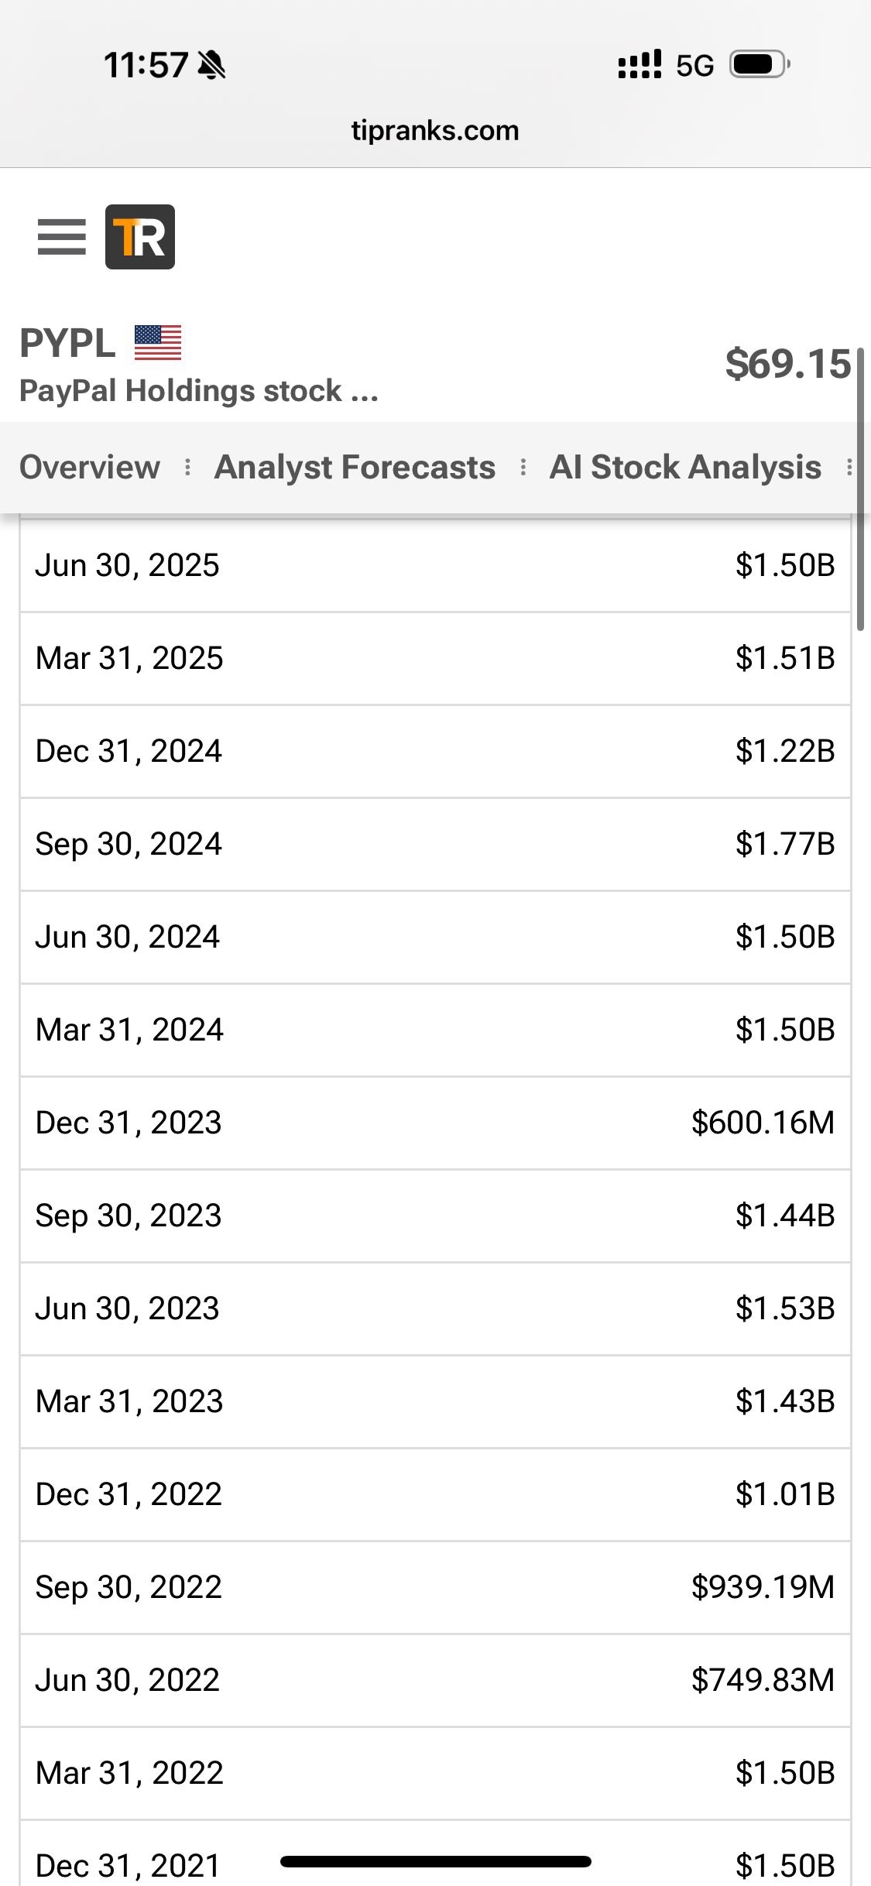The height and width of the screenshot is (1886, 871).
Task: Tap the PayPal Holdings stock title
Action: point(199,391)
